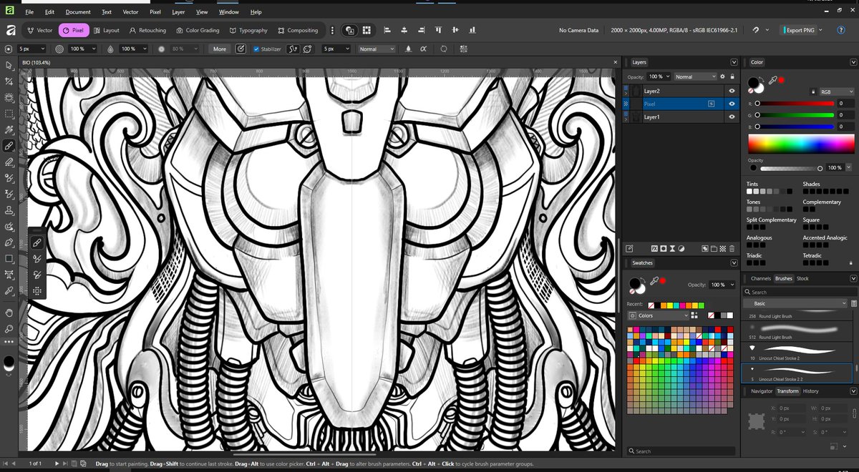
Task: Open layer settings gear in Layers panel
Action: click(723, 77)
